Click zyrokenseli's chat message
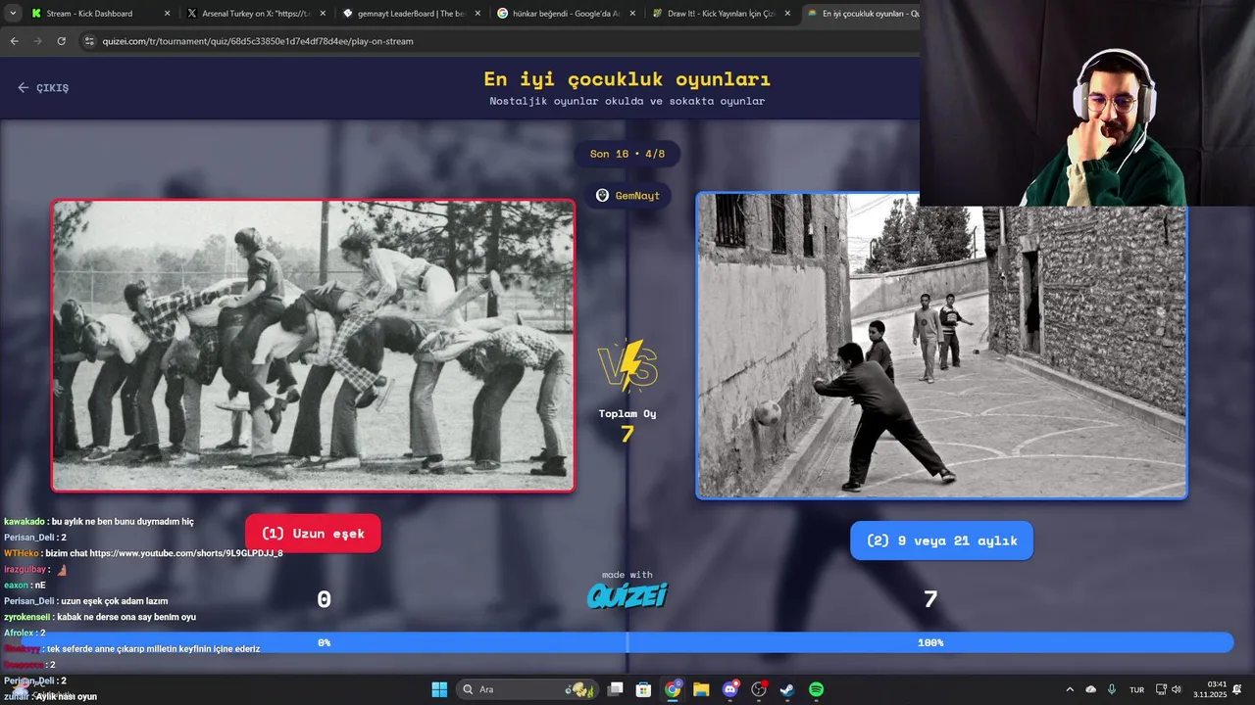This screenshot has height=705, width=1255. (100, 617)
